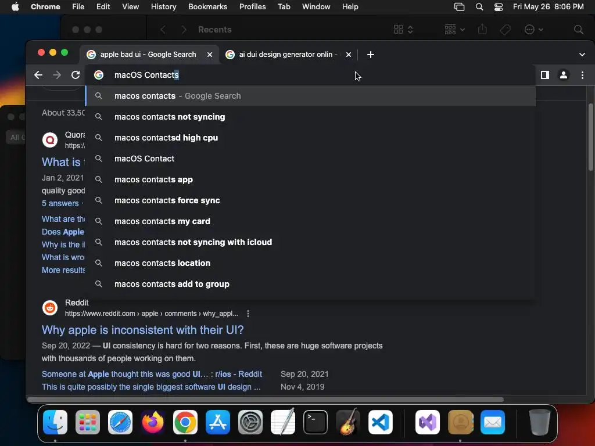Open 'Someone at Apple thought this was good UI' link
595x446 pixels.
tap(152, 374)
